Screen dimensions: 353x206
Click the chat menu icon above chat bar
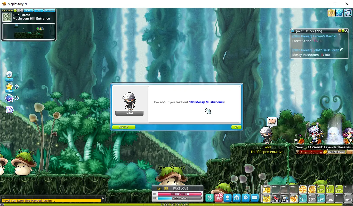click(4, 197)
